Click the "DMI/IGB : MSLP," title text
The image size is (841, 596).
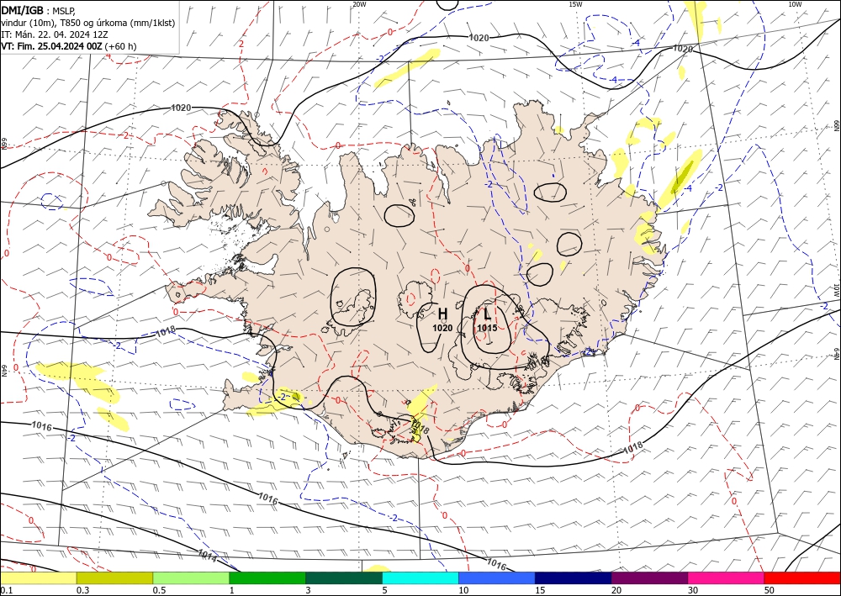[38, 10]
